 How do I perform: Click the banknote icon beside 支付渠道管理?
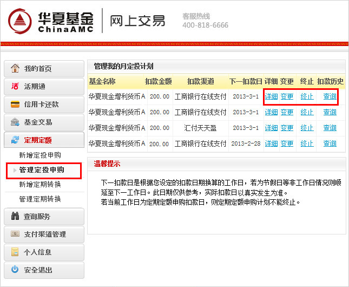[15, 234]
